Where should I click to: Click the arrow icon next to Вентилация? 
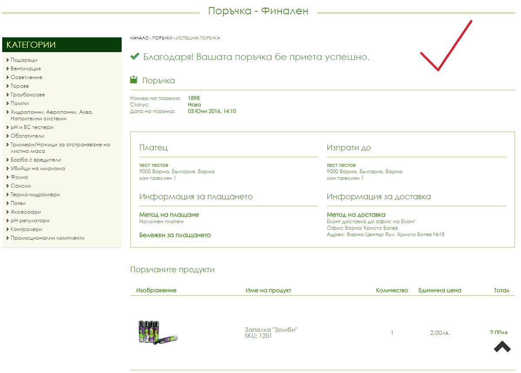click(8, 69)
